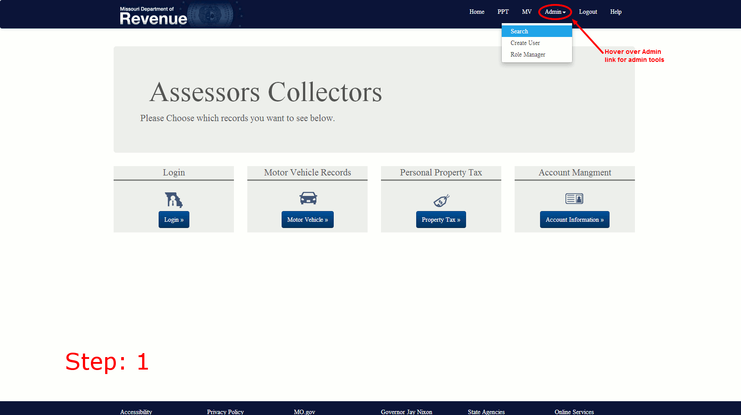The image size is (741, 415).
Task: Select Search from the Admin dropdown
Action: coord(519,32)
